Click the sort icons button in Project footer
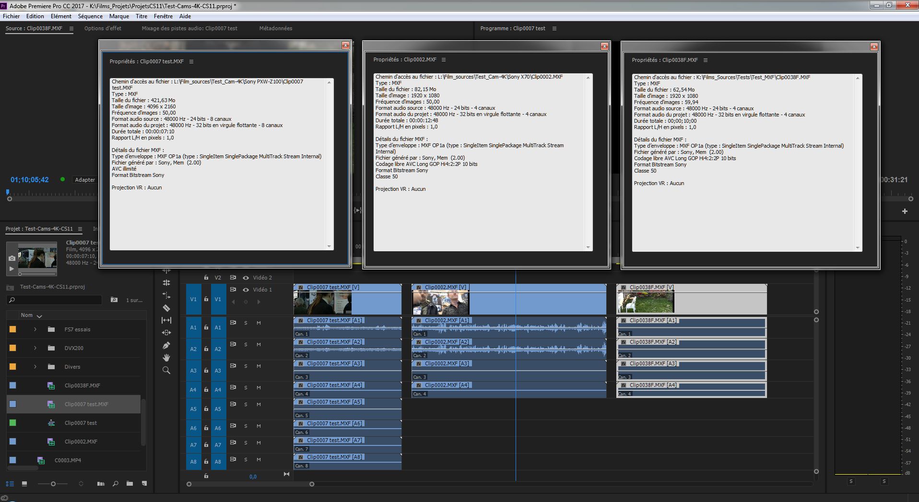This screenshot has height=502, width=919. 81,484
